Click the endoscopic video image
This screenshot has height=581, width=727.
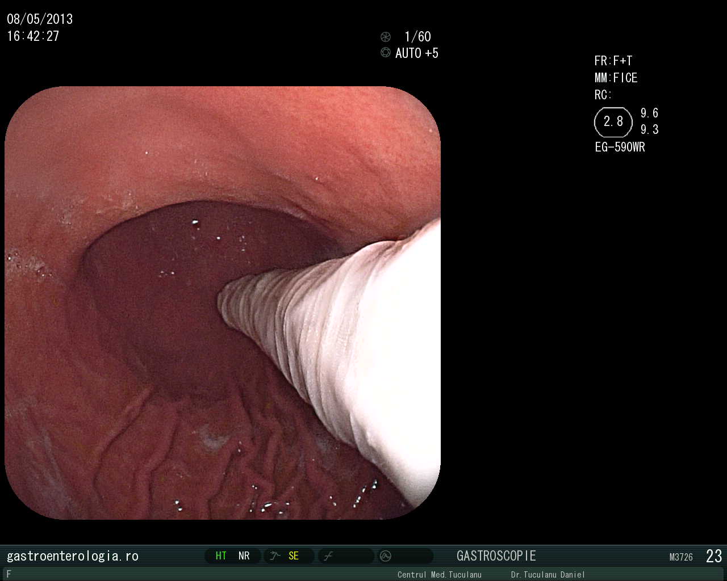pos(223,302)
